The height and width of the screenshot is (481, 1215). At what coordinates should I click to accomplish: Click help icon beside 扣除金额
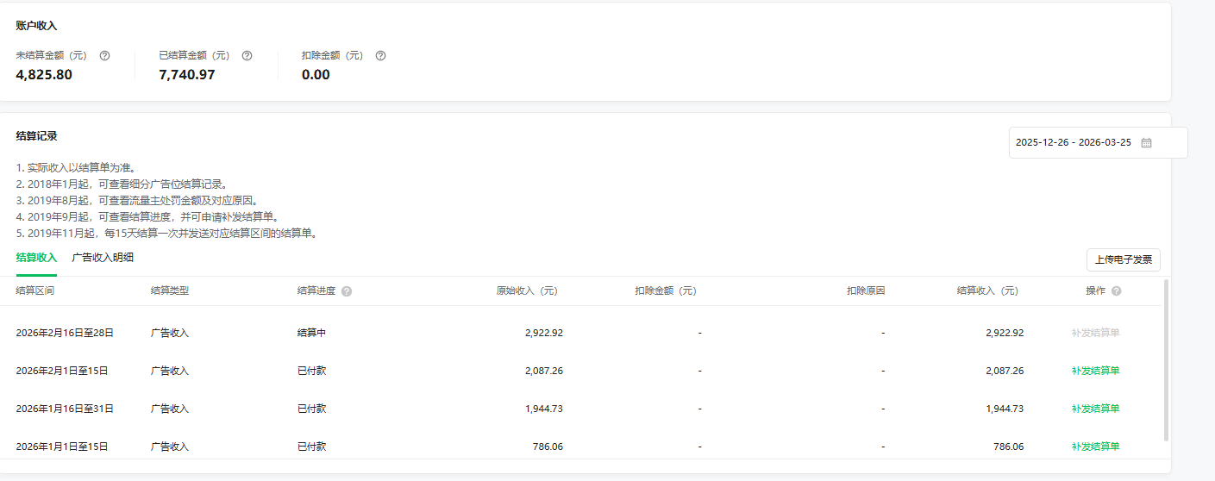coord(381,55)
